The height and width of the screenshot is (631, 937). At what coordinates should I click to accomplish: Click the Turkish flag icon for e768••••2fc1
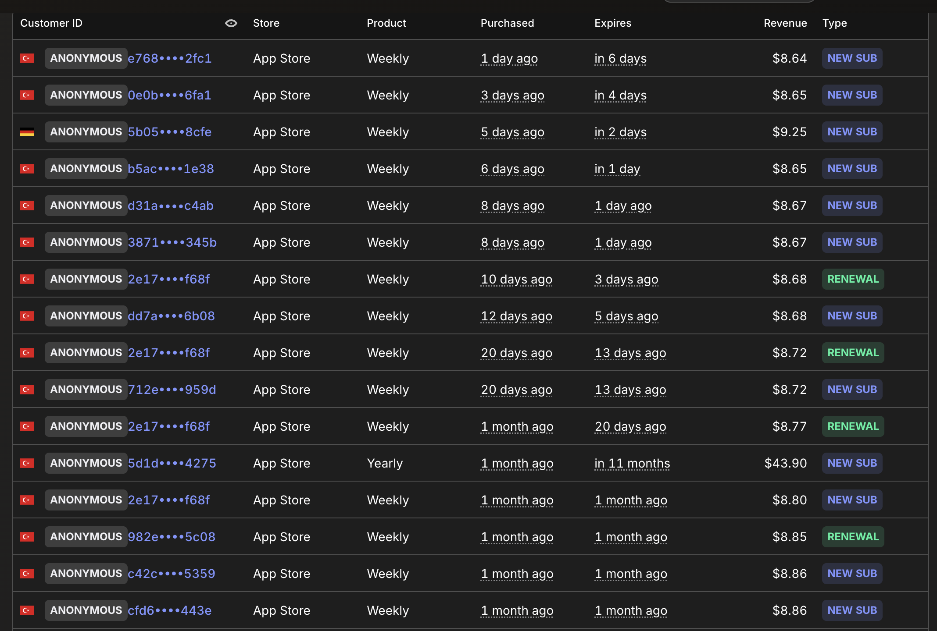pos(27,58)
